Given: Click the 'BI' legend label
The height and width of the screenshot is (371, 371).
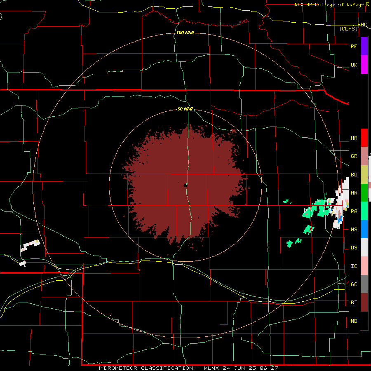Looking at the screenshot, I should [x=354, y=303].
